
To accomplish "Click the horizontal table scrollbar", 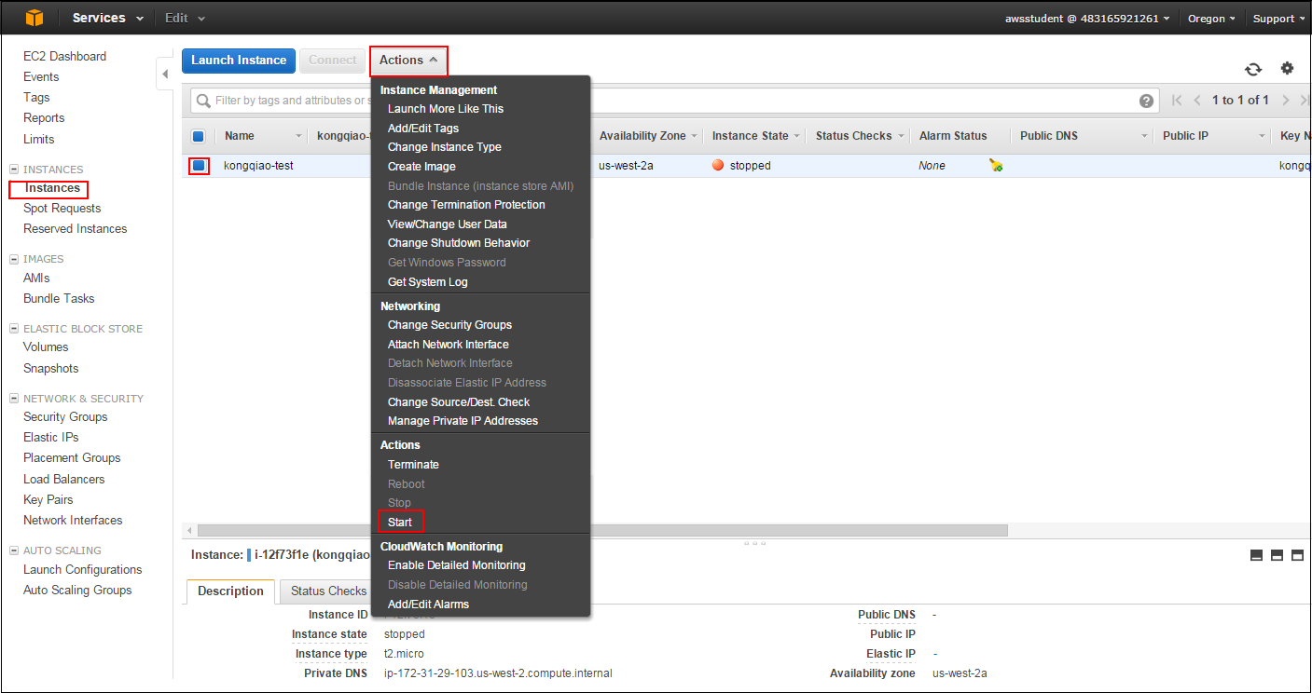I will click(x=602, y=530).
